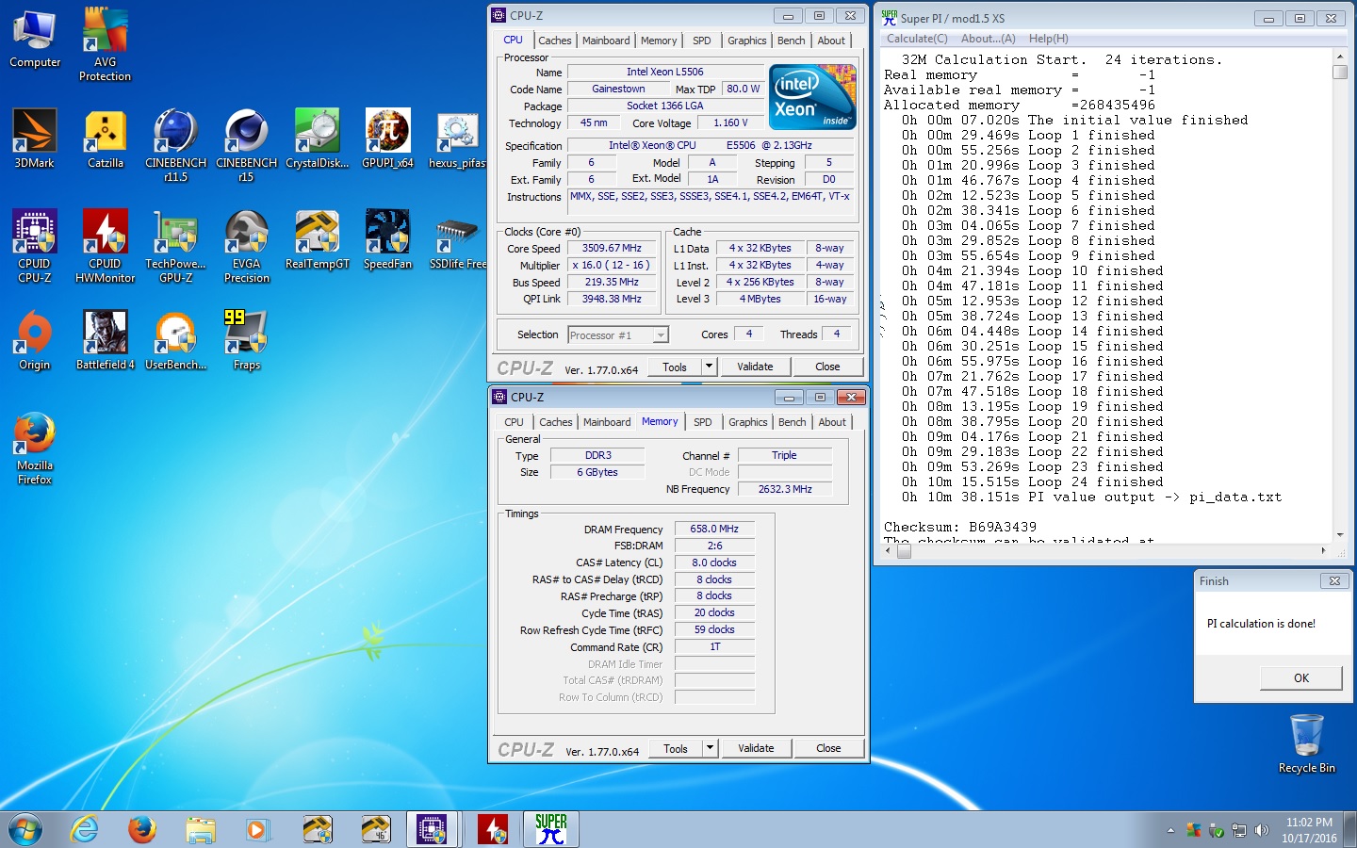
Task: Open About tab in bottom CPU-Z window
Action: 832,422
